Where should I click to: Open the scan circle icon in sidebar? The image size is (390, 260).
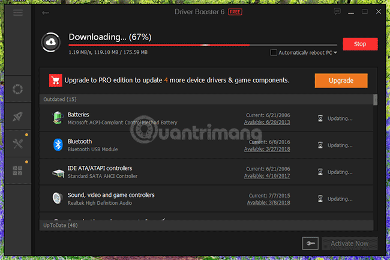click(x=17, y=89)
